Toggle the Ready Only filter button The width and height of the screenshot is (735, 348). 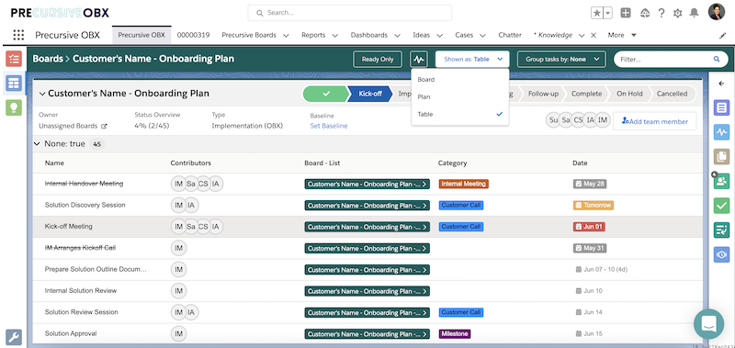378,59
